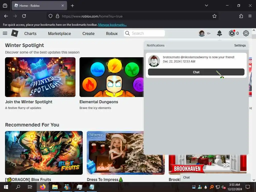Open the notifications bell icon

(x=219, y=33)
